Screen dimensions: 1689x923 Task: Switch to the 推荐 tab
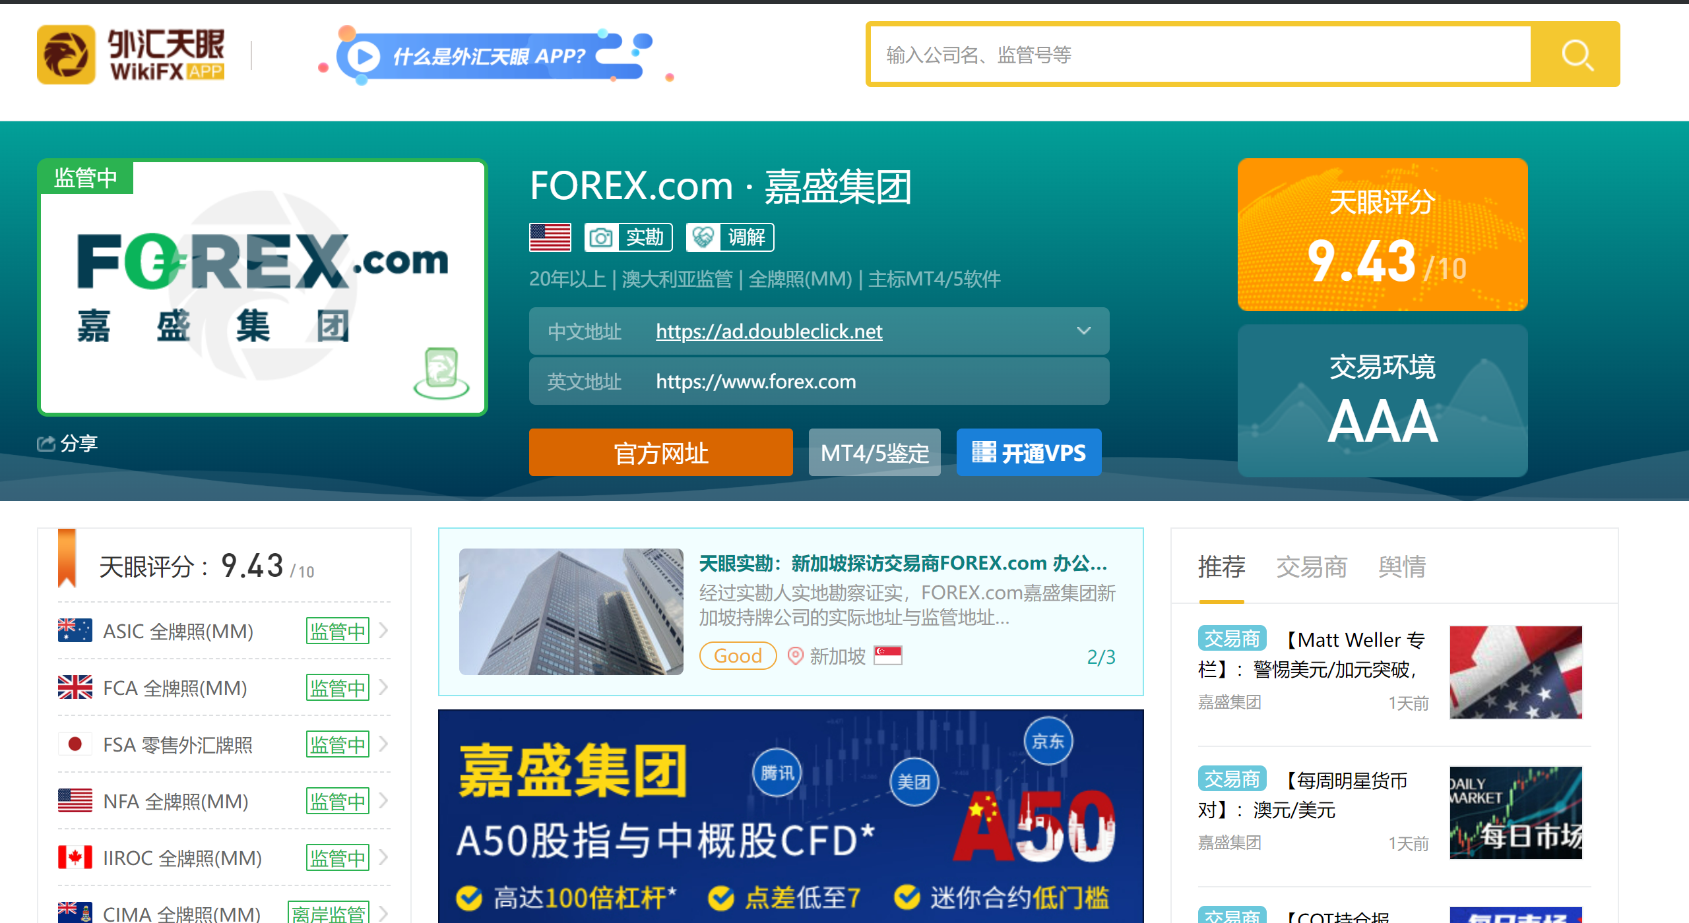(1222, 567)
